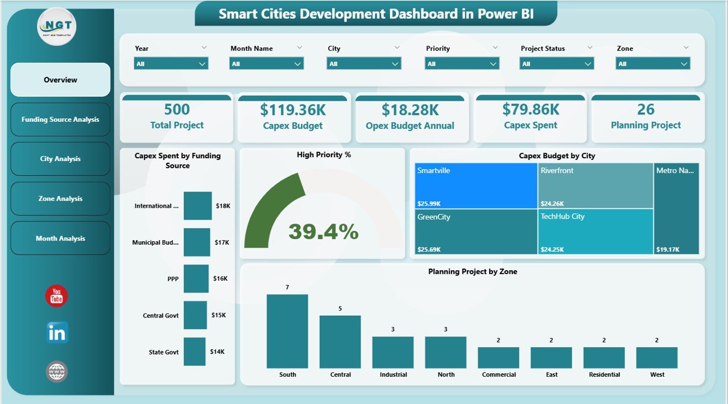728x404 pixels.
Task: Switch to the City Analysis page
Action: click(60, 159)
